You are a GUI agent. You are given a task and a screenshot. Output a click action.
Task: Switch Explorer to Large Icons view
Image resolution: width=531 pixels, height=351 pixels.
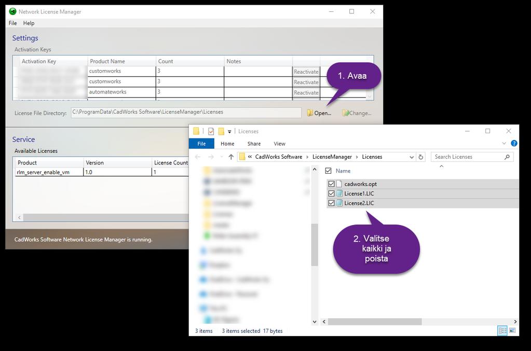tap(512, 331)
